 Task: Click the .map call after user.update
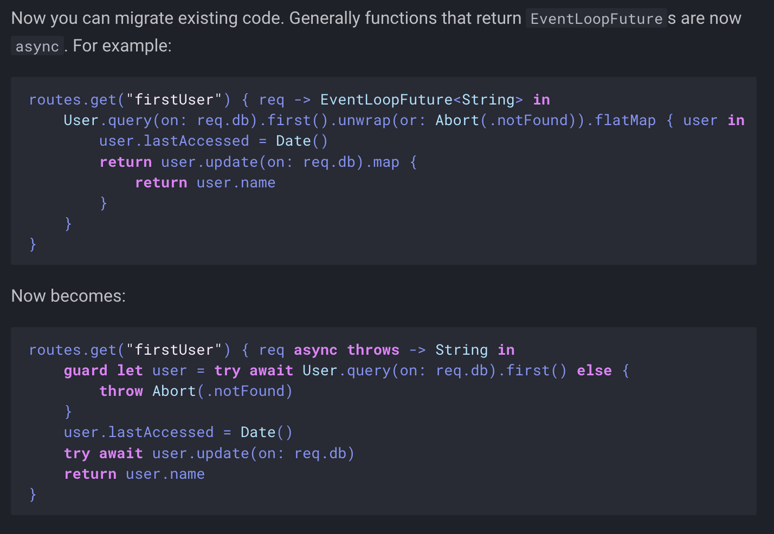click(385, 162)
